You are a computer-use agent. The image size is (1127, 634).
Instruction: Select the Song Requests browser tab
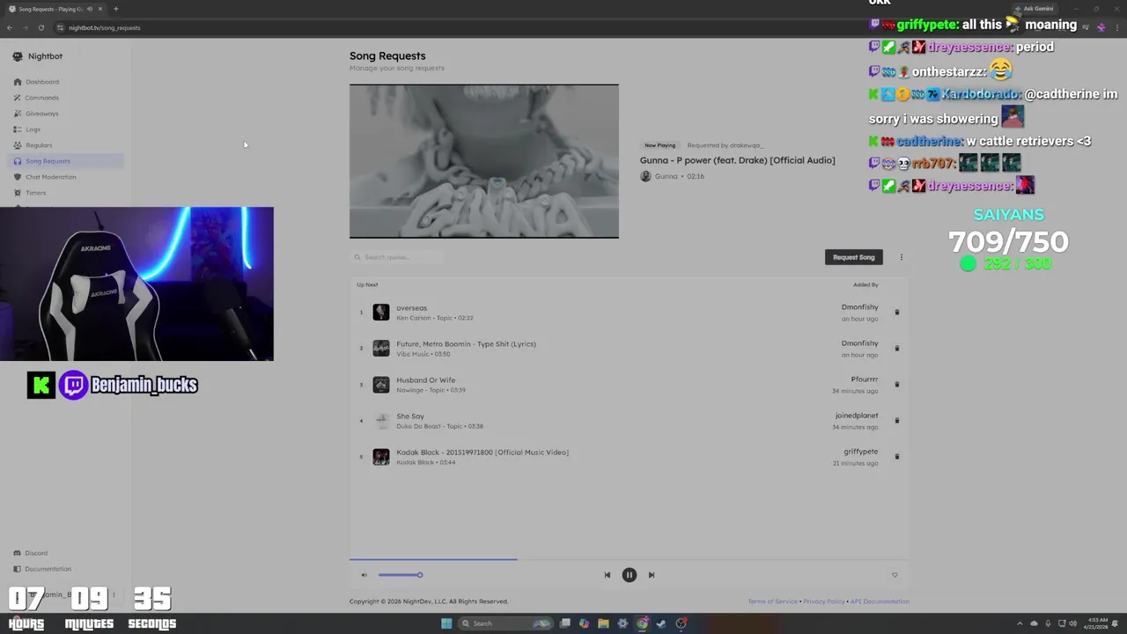click(55, 9)
